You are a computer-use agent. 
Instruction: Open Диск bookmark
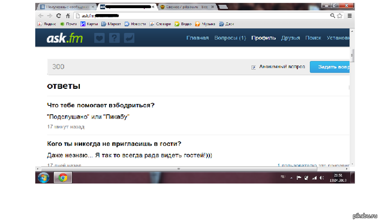[226, 24]
